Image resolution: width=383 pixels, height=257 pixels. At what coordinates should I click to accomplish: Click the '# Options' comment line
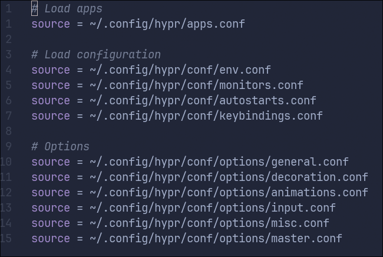pos(60,147)
